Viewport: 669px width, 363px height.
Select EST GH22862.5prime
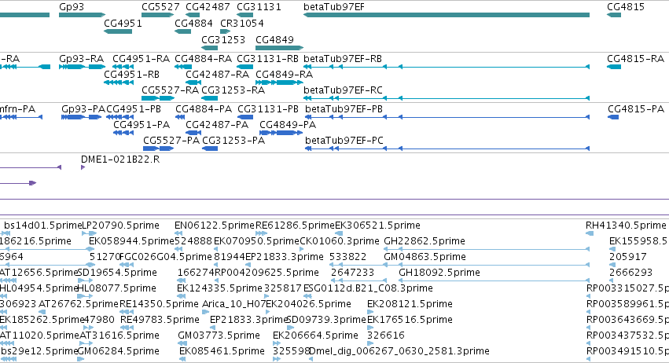tap(487, 249)
